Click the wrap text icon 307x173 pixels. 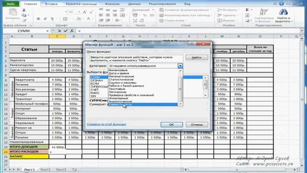click(122, 10)
